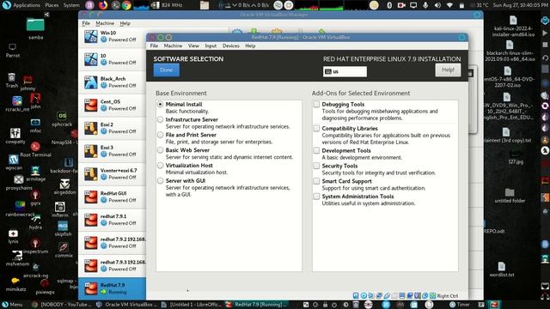Open Devices menu in VM window
Screen dimensions: 550x309
pyautogui.click(x=231, y=45)
